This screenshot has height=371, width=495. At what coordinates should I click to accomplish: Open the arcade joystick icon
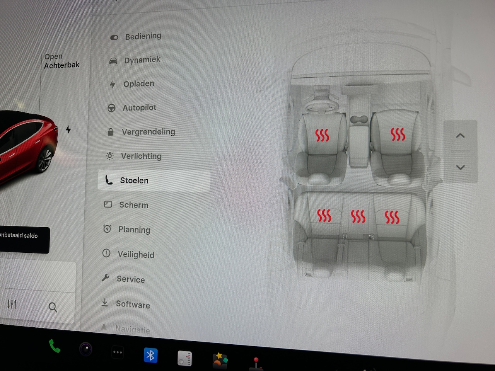pos(256,363)
